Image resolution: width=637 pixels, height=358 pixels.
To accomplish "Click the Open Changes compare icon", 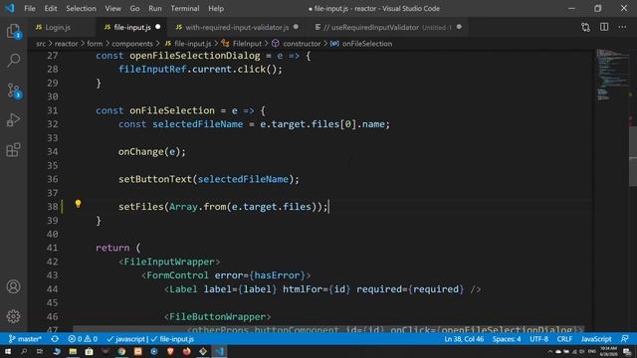I will (585, 27).
